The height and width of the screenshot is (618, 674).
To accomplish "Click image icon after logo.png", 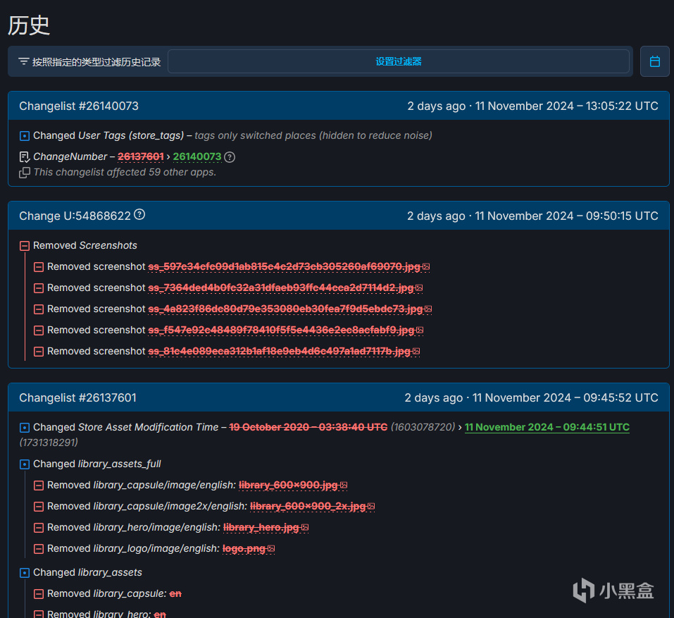I will 271,548.
